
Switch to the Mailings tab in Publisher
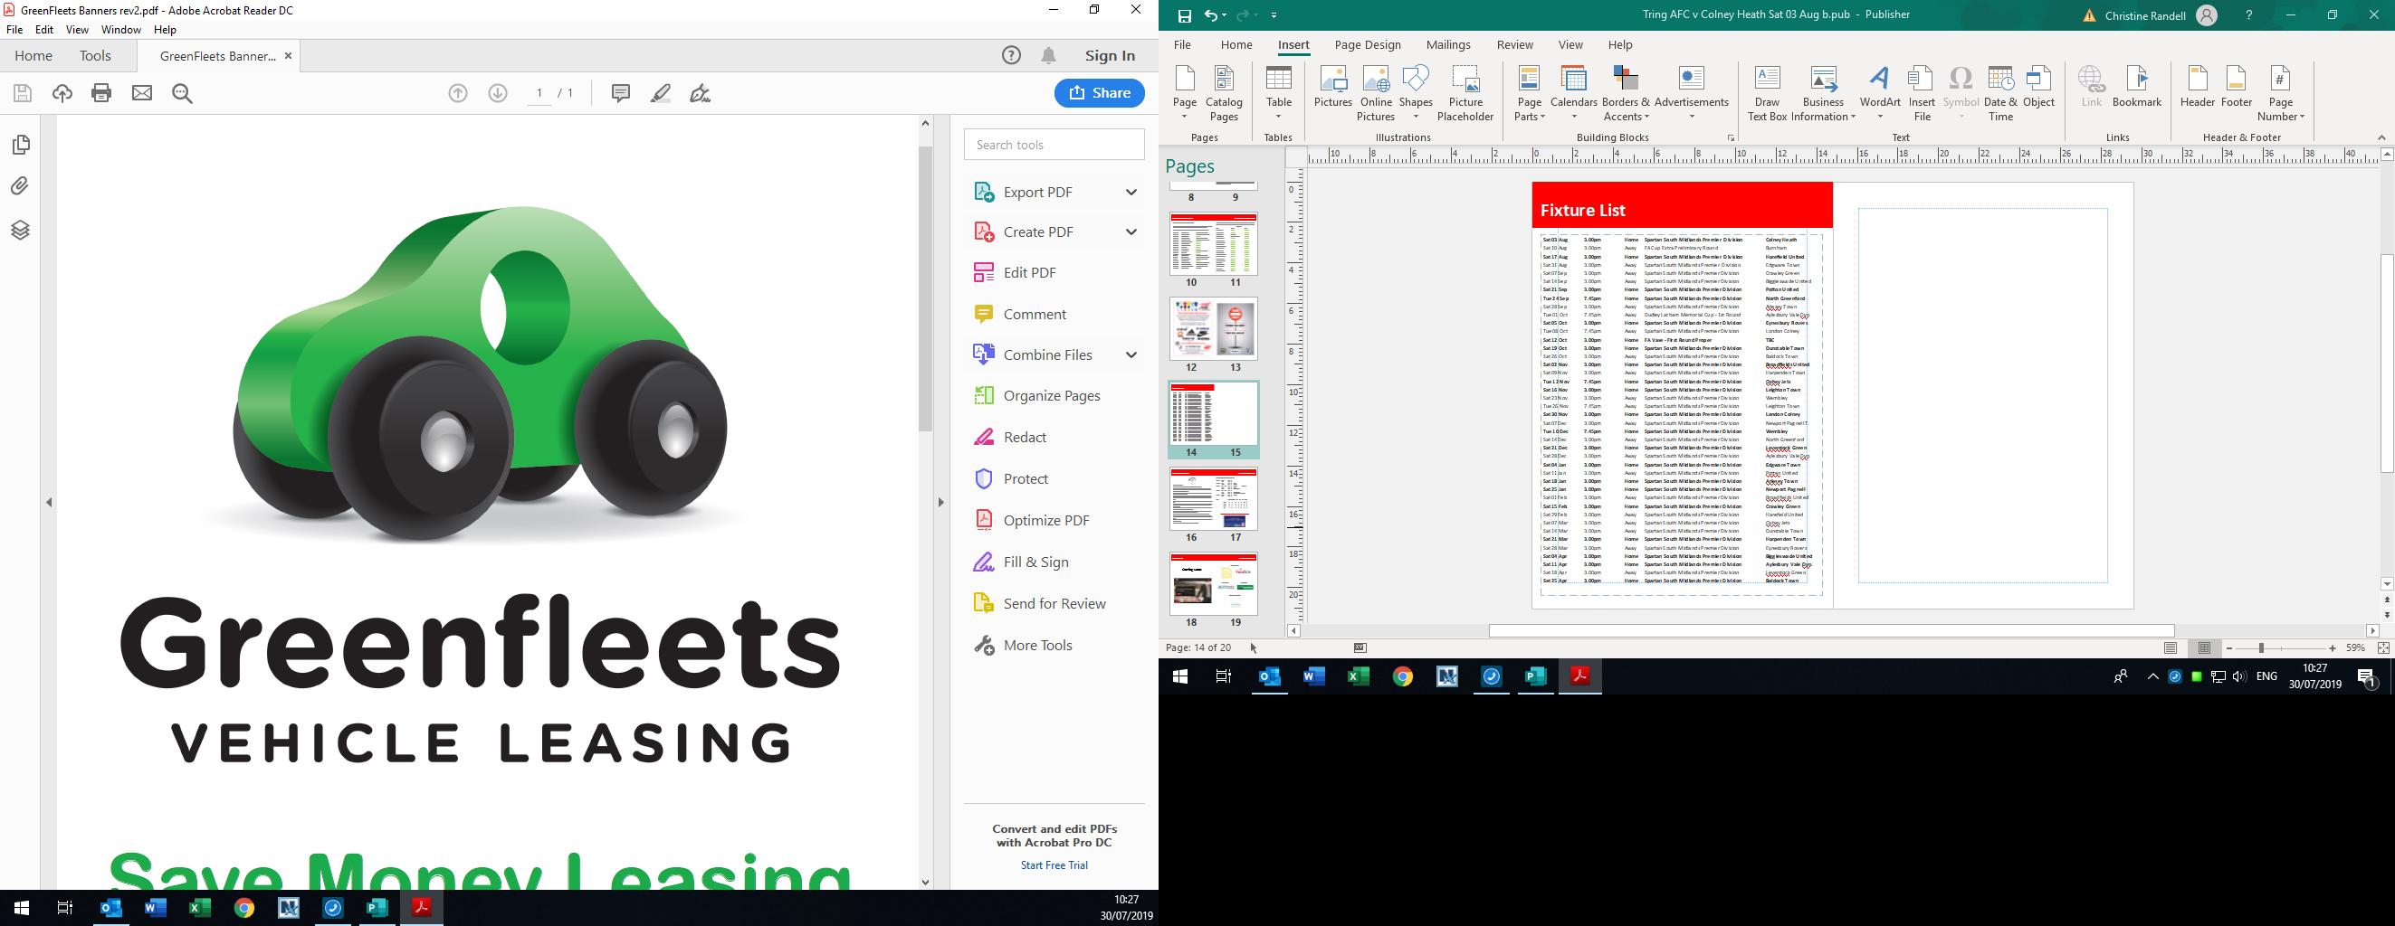pos(1447,44)
